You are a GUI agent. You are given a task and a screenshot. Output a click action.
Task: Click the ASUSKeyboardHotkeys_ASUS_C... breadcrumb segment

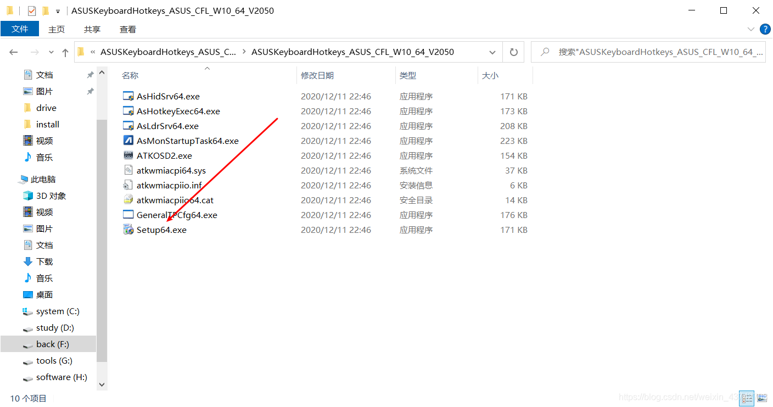(169, 52)
